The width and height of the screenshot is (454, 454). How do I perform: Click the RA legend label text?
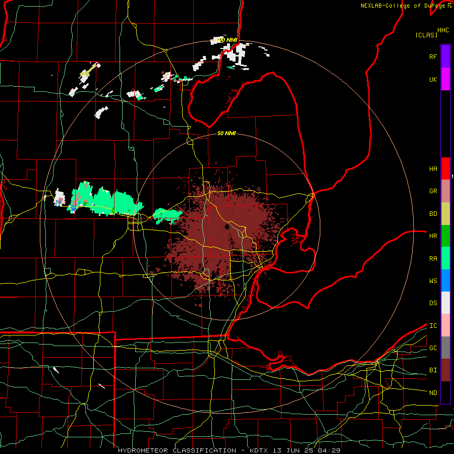coord(433,259)
